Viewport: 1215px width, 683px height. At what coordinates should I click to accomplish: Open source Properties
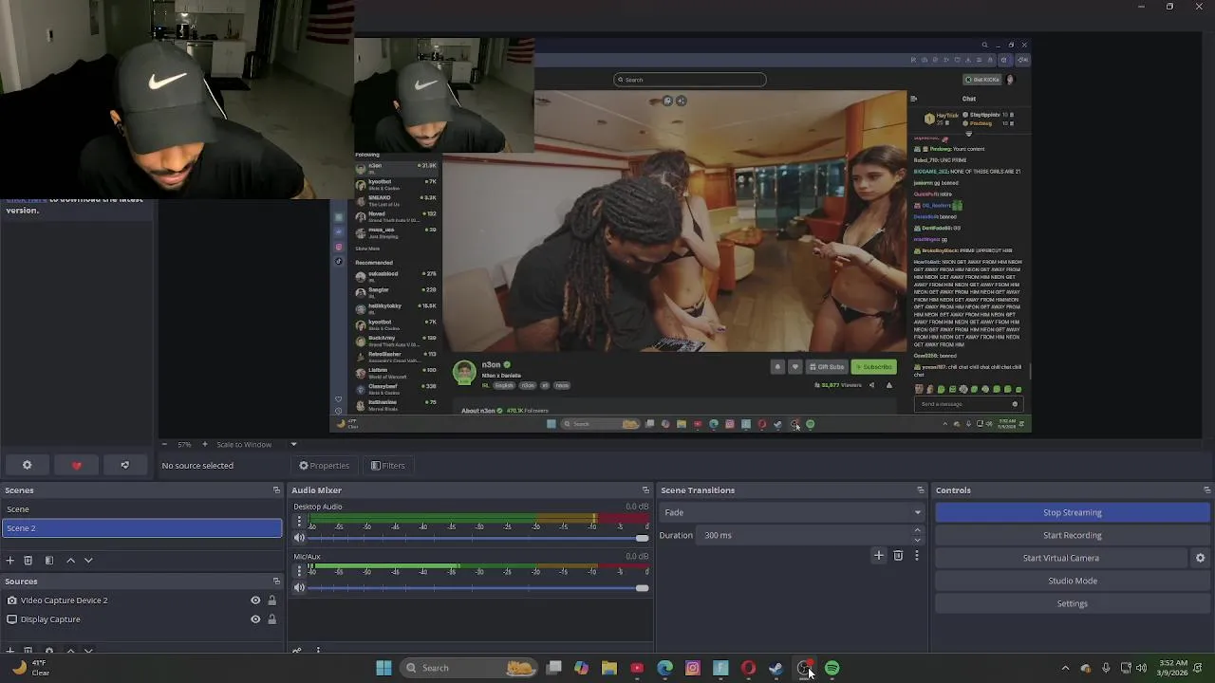[x=324, y=466]
